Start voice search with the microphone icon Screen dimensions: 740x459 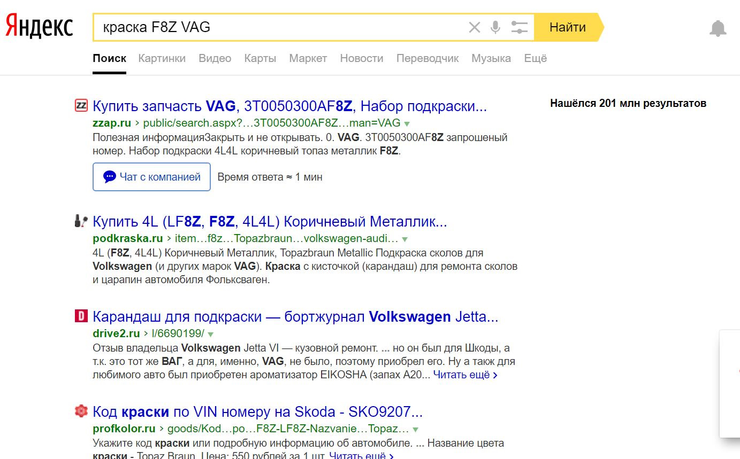point(495,27)
